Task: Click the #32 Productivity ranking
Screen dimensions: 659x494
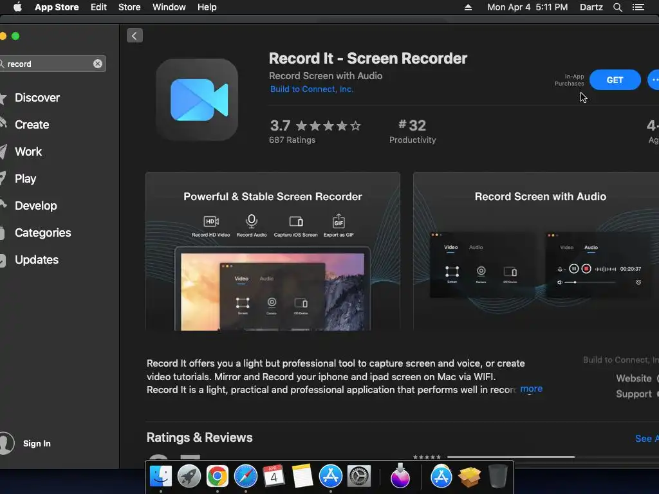Action: tap(413, 131)
